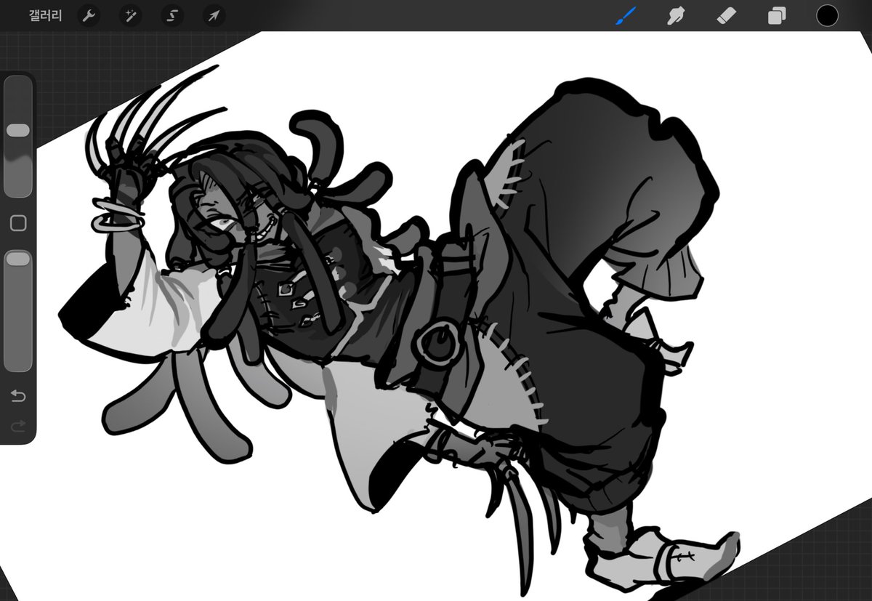Open the Layers panel
Viewport: 872px width, 601px height.
tap(777, 15)
